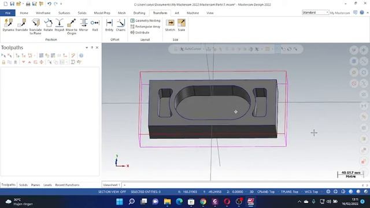Open the Mesh tab

click(122, 13)
